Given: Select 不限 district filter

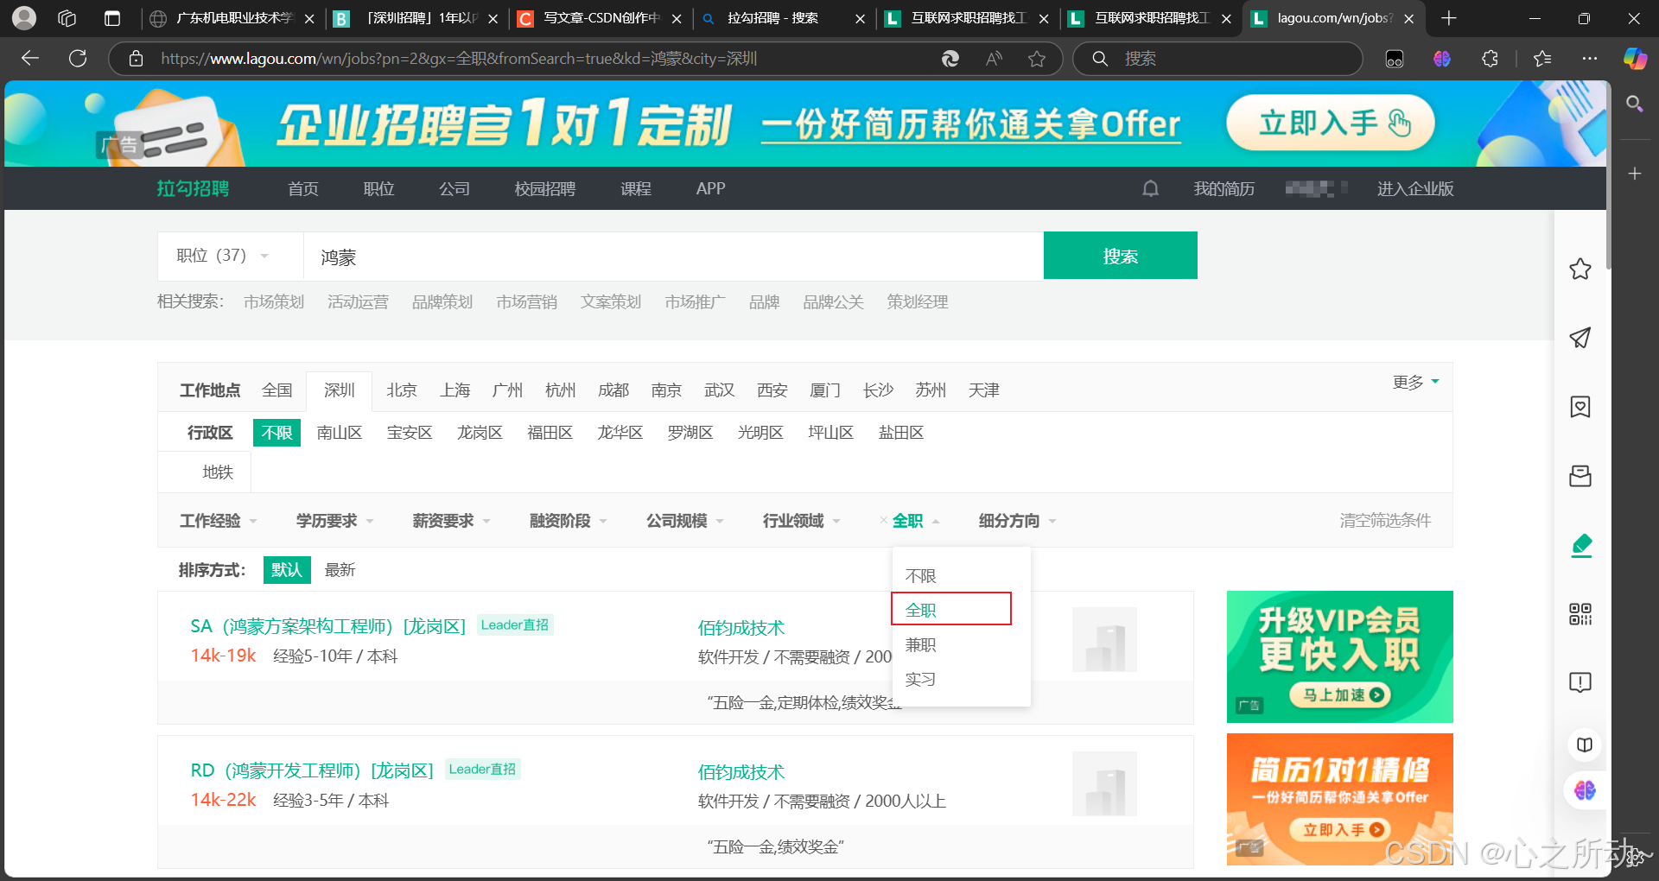Looking at the screenshot, I should (276, 433).
